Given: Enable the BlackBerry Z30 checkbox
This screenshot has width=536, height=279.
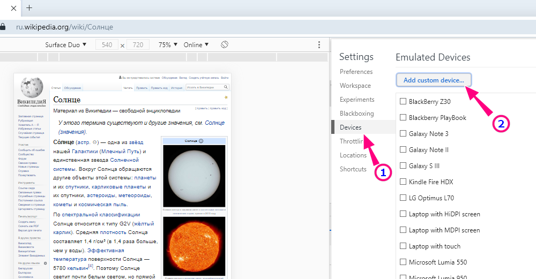Looking at the screenshot, I should [x=403, y=101].
